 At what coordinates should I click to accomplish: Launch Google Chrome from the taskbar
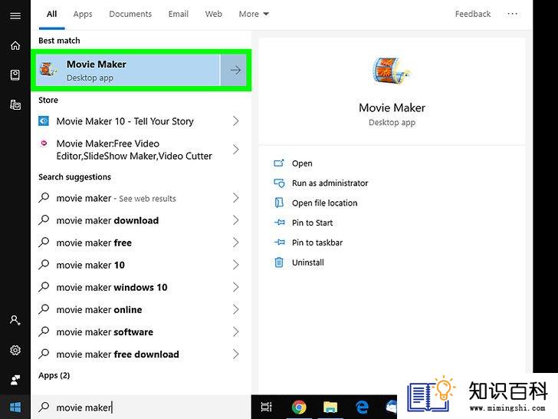point(299,407)
